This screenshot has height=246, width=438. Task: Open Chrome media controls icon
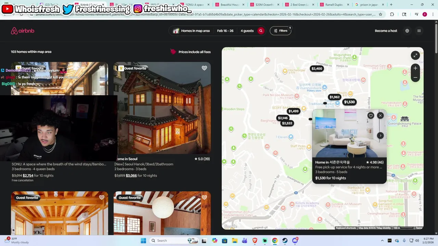(416, 14)
